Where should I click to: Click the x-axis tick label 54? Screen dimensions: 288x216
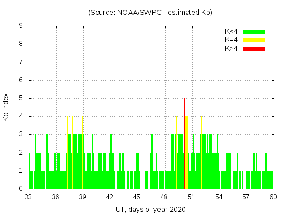pyautogui.click(x=219, y=197)
